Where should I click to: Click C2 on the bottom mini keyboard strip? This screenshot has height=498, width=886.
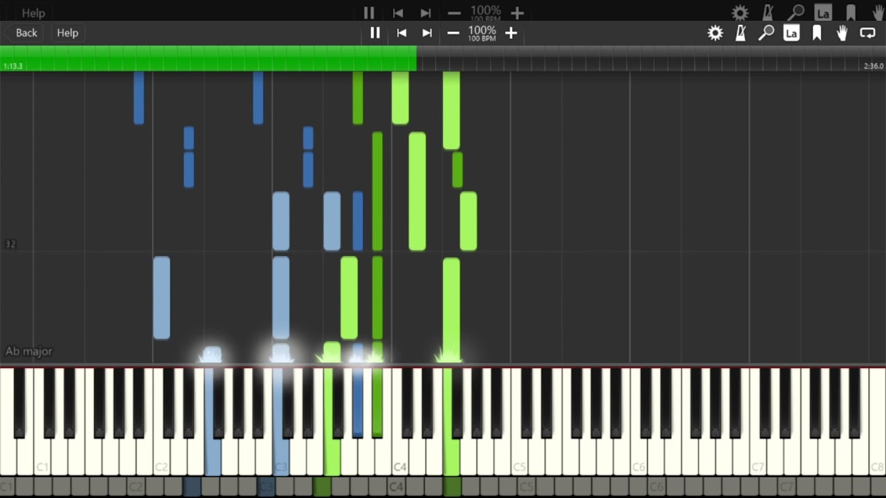tap(136, 488)
